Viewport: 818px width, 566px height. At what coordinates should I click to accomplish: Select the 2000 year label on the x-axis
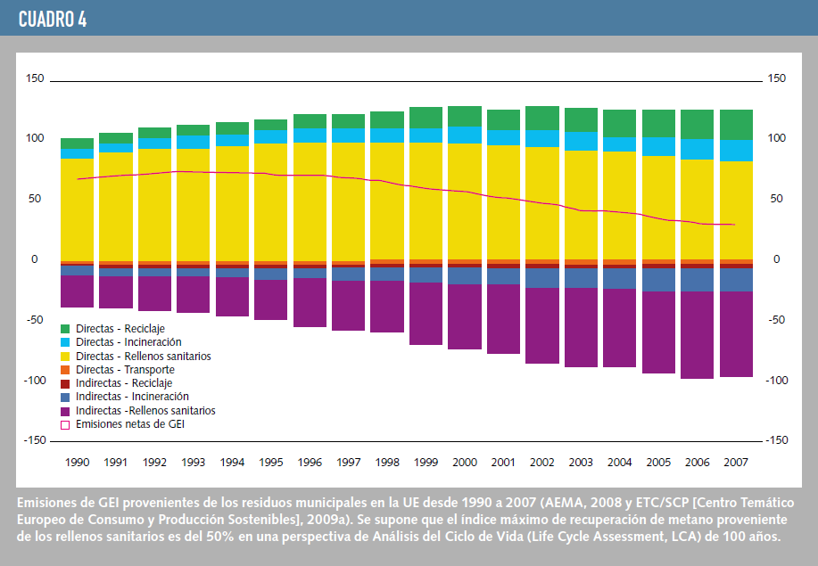tap(464, 463)
